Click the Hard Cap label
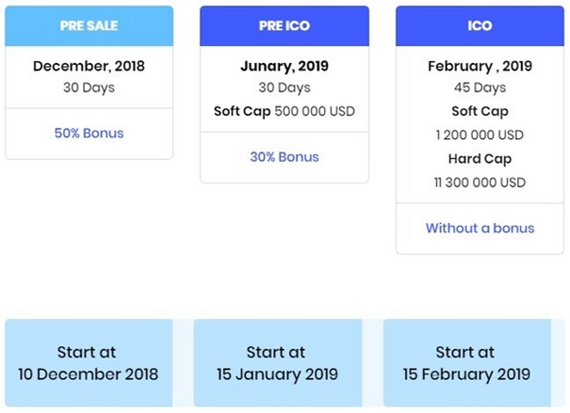The image size is (570, 413). point(480,159)
